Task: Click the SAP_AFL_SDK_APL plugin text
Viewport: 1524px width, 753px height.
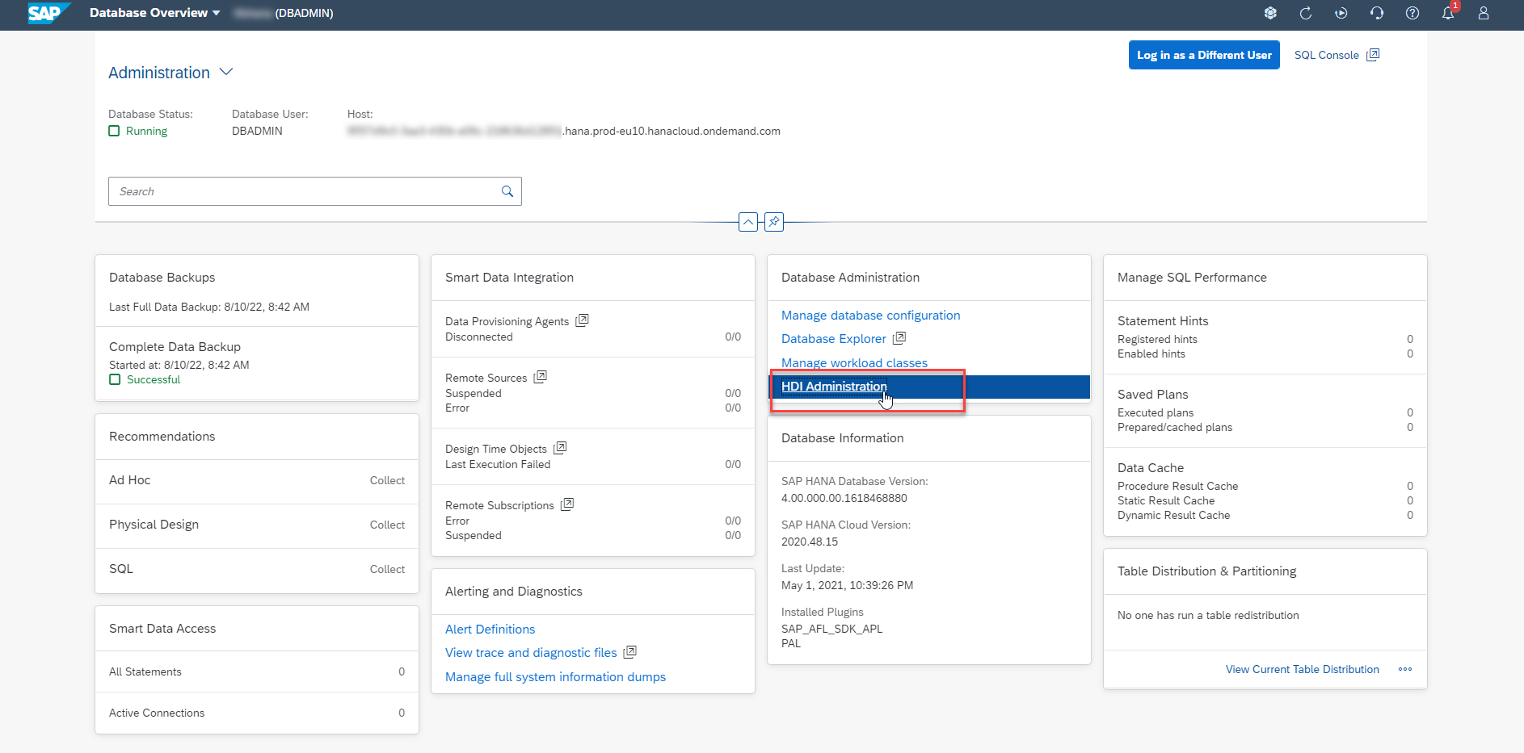Action: (831, 629)
